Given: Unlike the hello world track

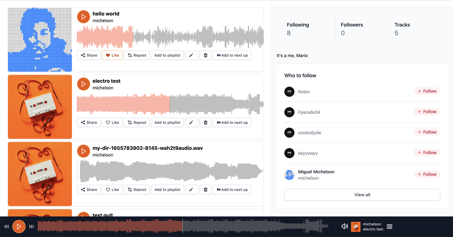Looking at the screenshot, I should pyautogui.click(x=112, y=55).
